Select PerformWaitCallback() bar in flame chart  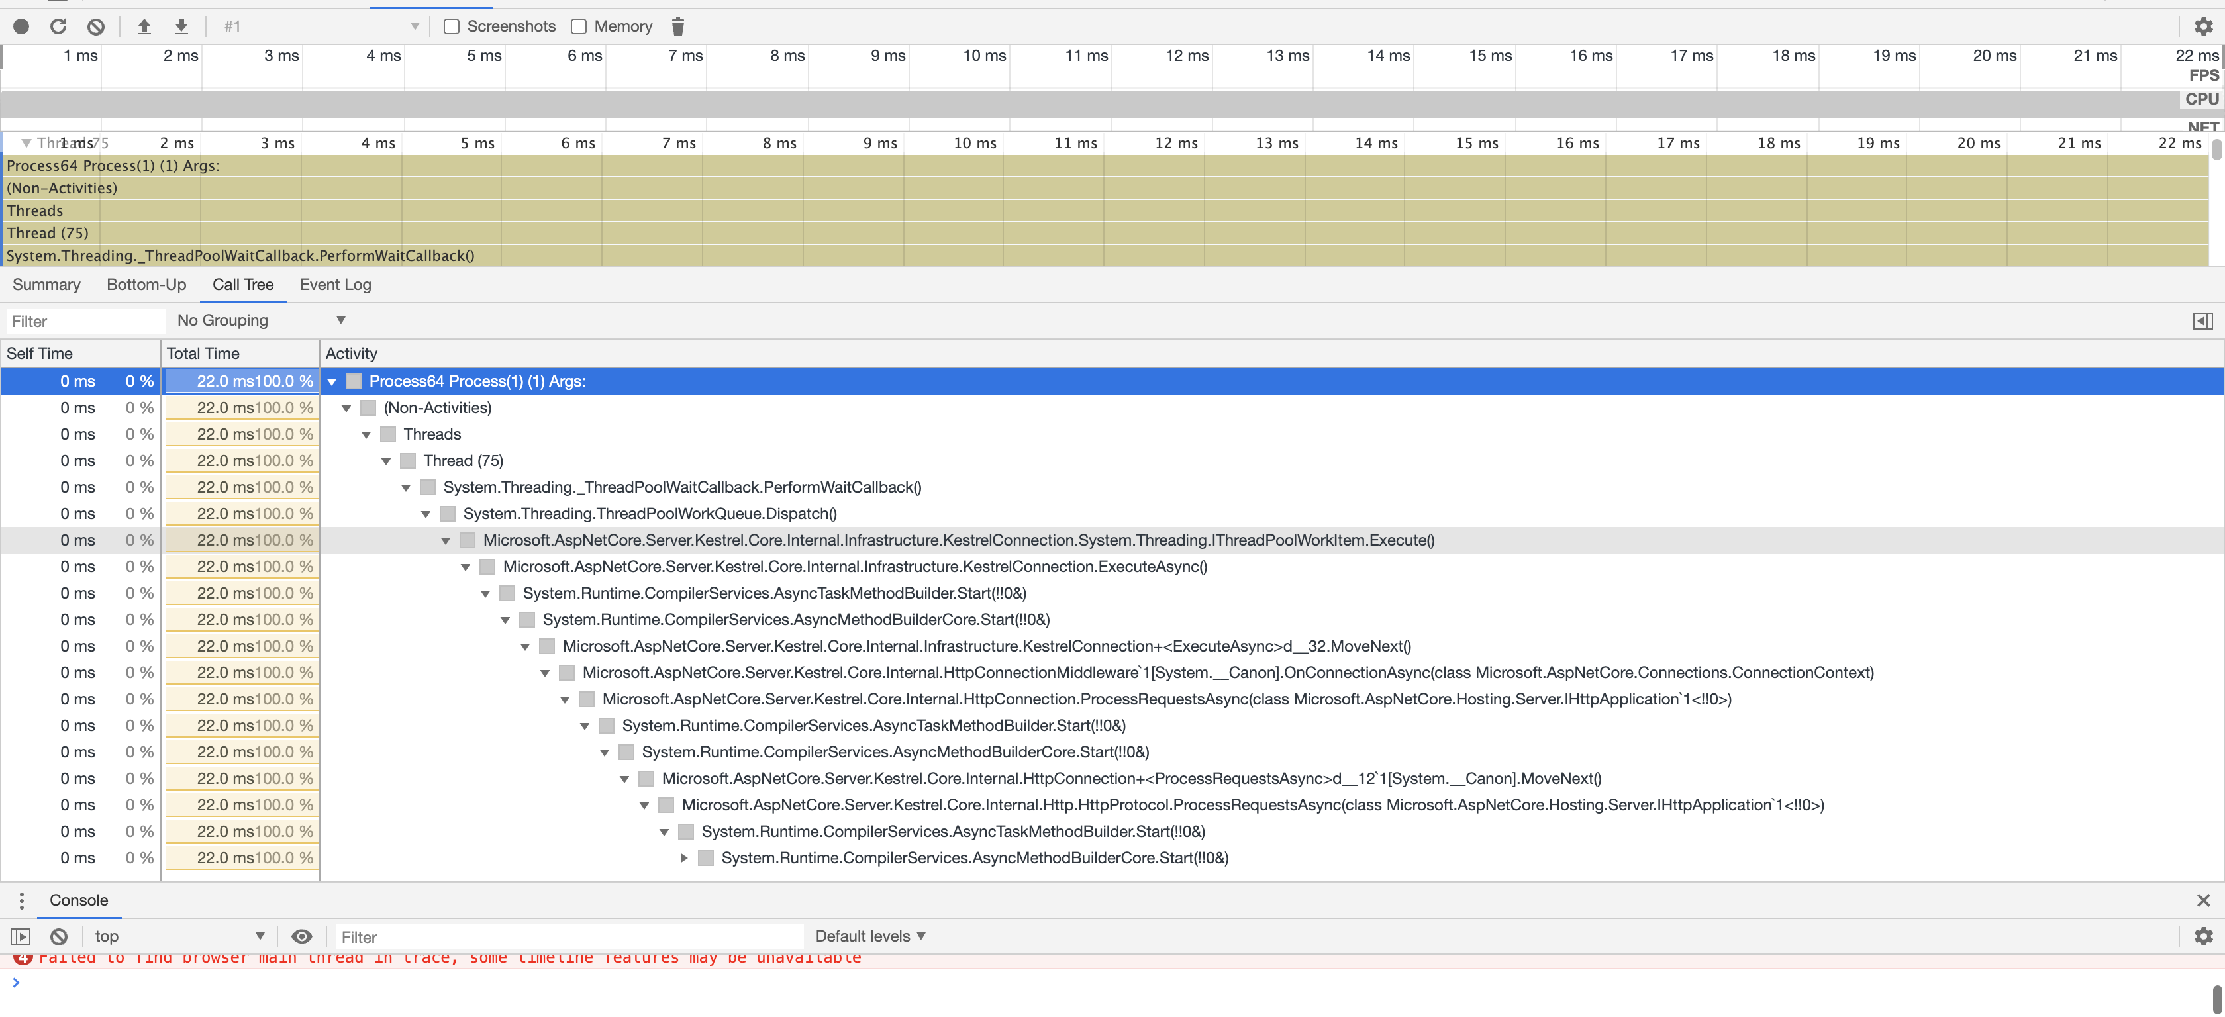coord(1105,256)
